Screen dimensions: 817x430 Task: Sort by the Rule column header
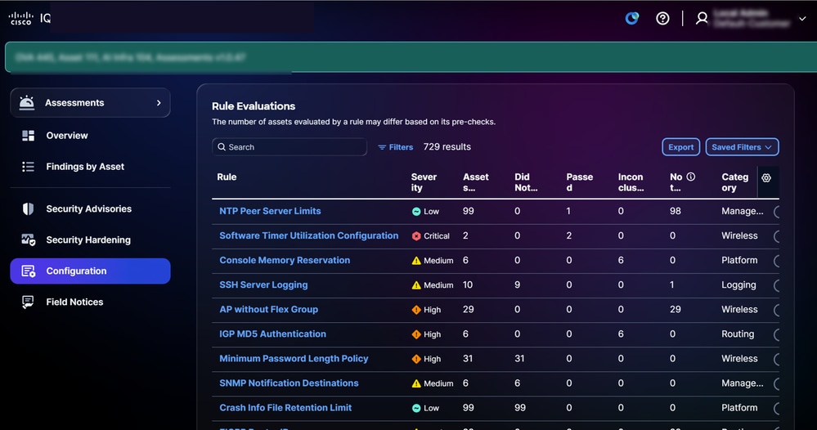[x=227, y=177]
